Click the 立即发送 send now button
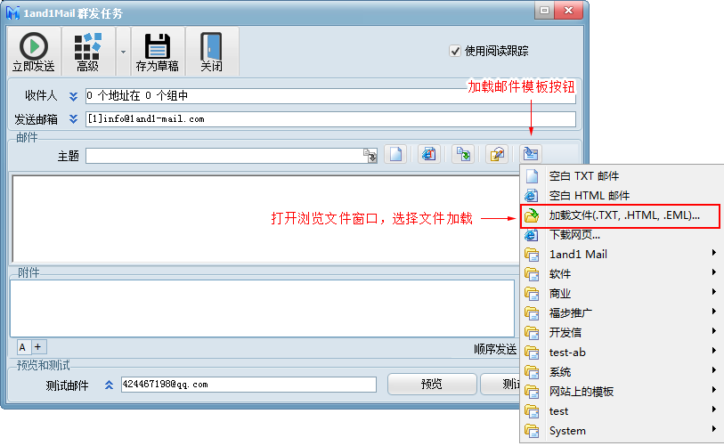Image resolution: width=724 pixels, height=446 pixels. [x=34, y=52]
